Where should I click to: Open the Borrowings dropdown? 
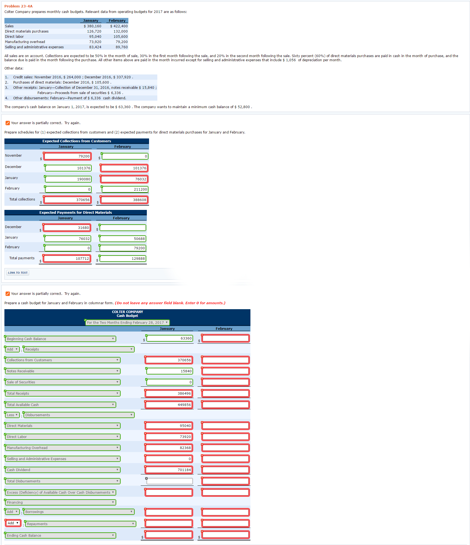(x=79, y=512)
